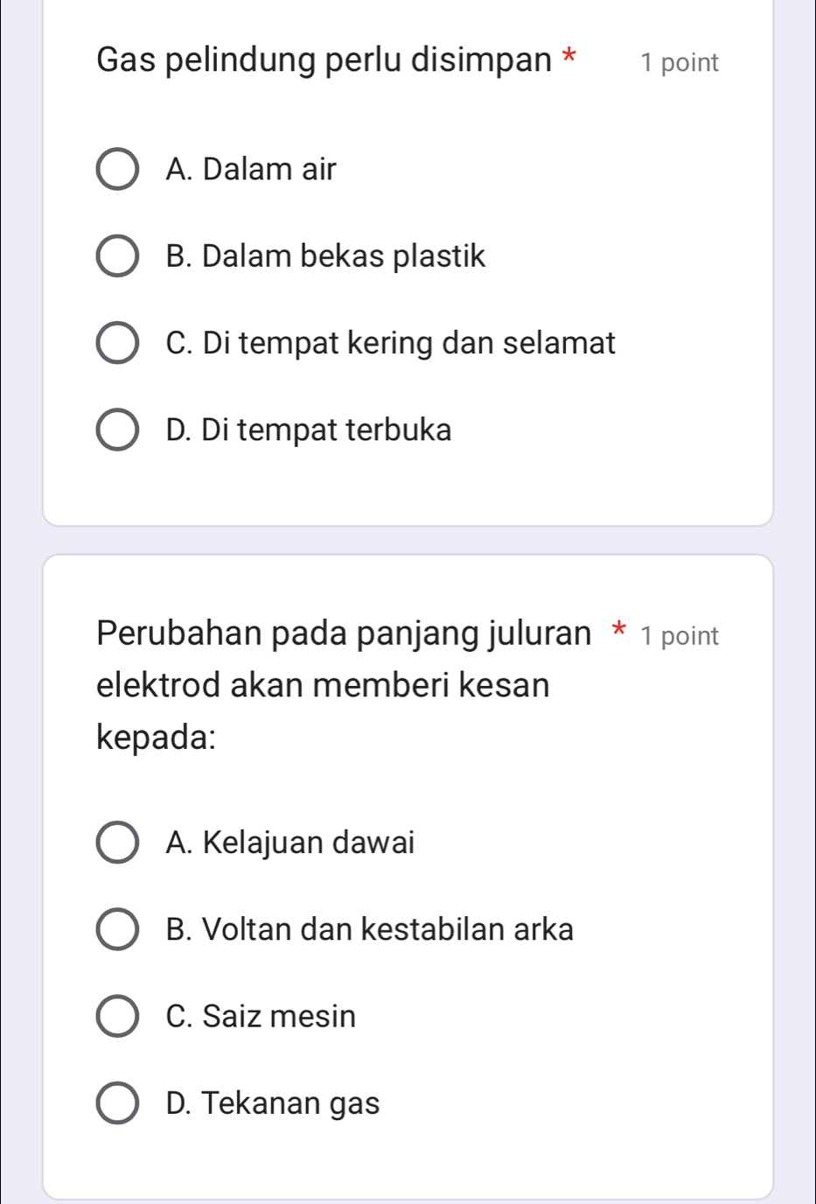Select radio button for A. Dalam air
This screenshot has height=1204, width=816.
tap(116, 169)
